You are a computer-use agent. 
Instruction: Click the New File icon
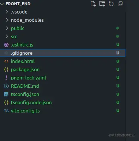[x=93, y=4]
